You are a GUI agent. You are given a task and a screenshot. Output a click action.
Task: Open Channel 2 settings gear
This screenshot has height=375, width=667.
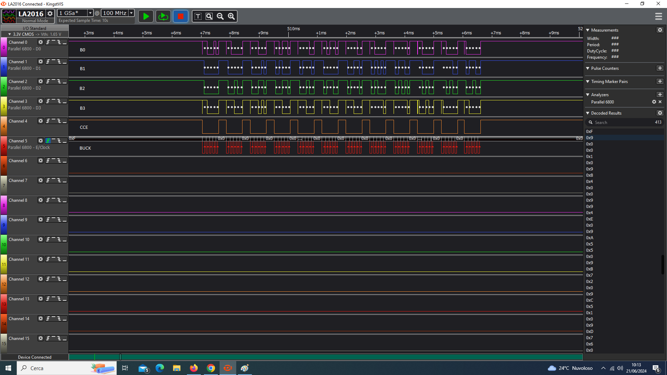point(41,81)
